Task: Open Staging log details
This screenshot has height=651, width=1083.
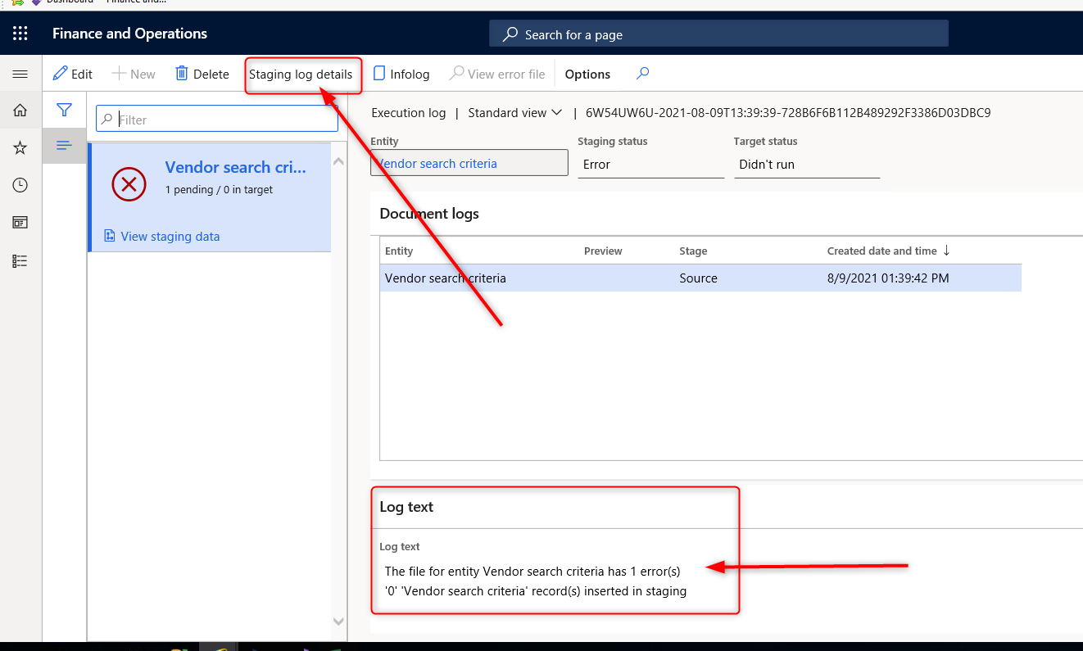Action: [303, 74]
